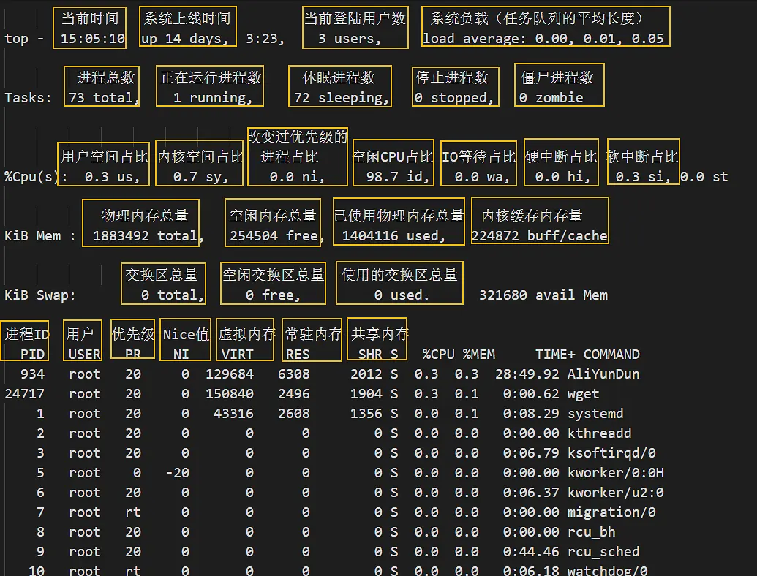The height and width of the screenshot is (576, 757).
Task: Select the migration/0 process entry
Action: (x=611, y=512)
